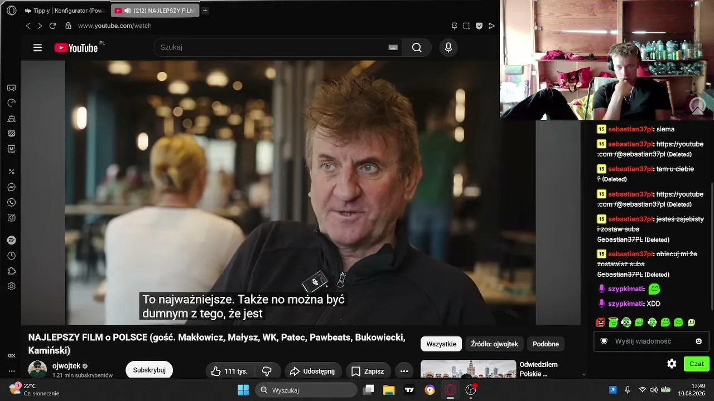Go to the YouTube home logo
Image resolution: width=714 pixels, height=401 pixels.
tap(76, 48)
